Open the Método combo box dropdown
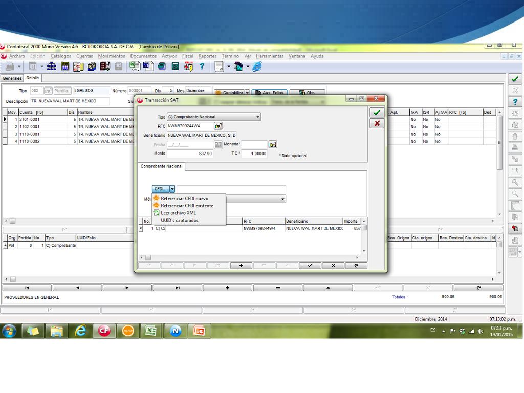524x393 pixels. pos(282,199)
